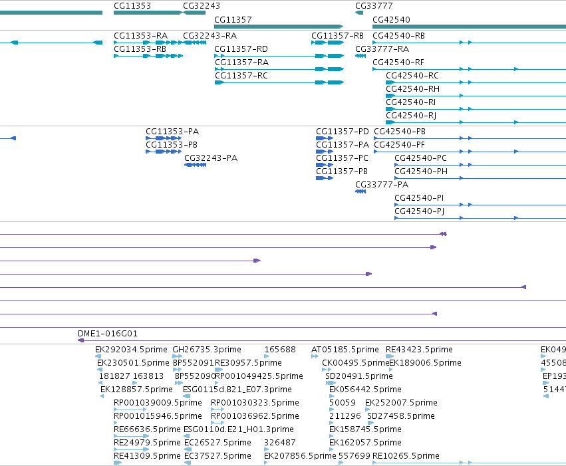Click protein CG42540-PC
Viewport: 566px width, 466px height.
pyautogui.click(x=480, y=165)
